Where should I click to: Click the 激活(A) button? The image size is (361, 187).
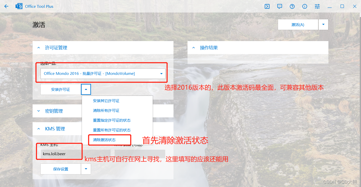(298, 25)
